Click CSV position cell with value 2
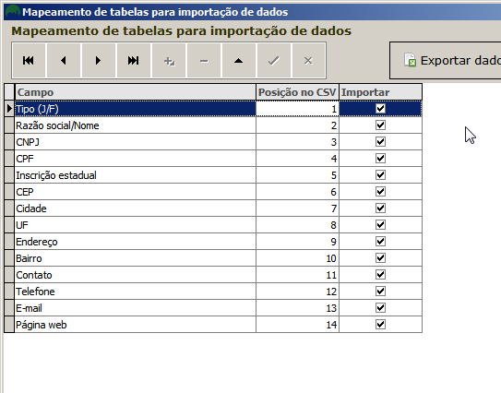501x393 pixels. pos(297,125)
